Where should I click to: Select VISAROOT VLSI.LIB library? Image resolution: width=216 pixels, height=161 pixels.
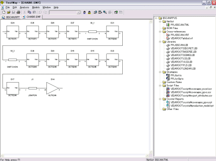click(181, 62)
